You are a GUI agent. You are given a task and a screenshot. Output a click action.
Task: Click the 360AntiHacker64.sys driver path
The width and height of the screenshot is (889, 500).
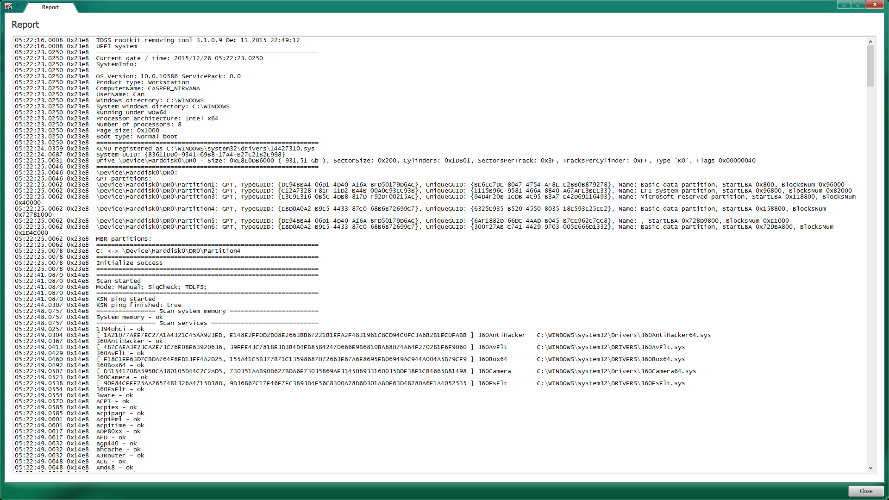(x=623, y=335)
